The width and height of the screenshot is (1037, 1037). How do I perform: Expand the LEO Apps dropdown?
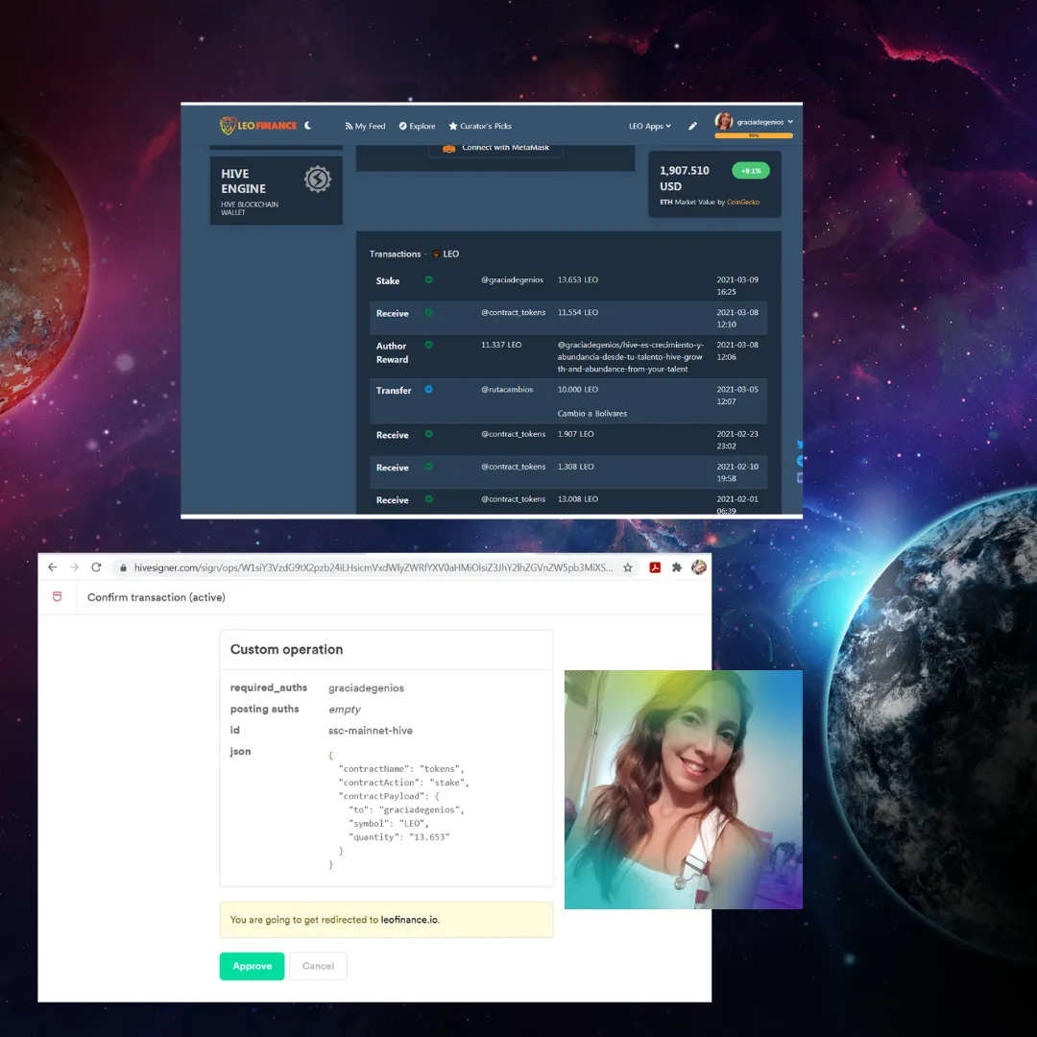pyautogui.click(x=649, y=127)
